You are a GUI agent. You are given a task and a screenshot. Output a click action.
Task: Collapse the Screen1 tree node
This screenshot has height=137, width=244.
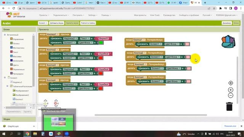click(5, 78)
